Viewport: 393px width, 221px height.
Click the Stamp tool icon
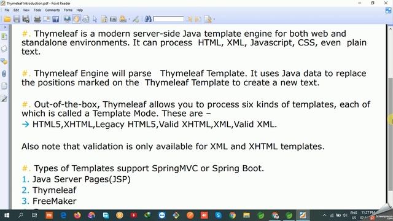[x=123, y=19]
